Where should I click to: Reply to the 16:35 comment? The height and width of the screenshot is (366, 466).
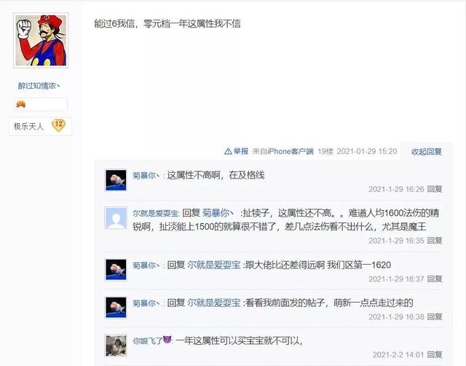[x=435, y=241]
